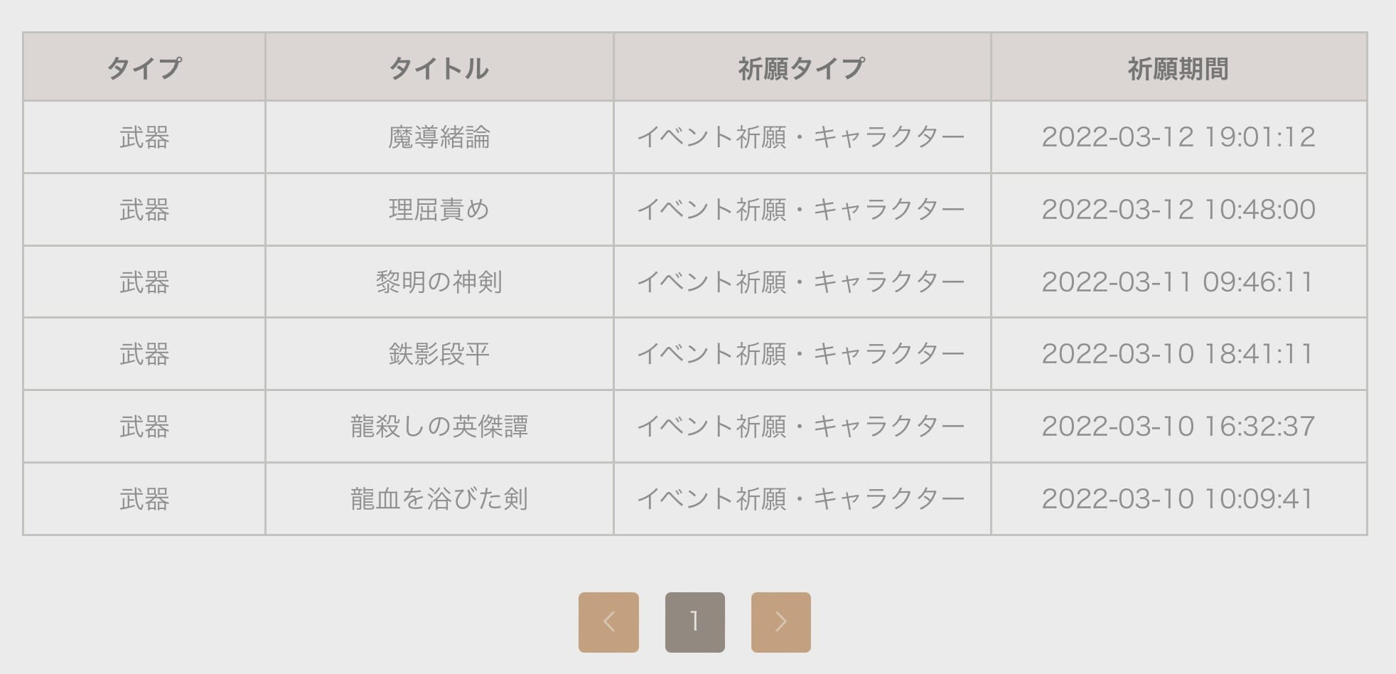This screenshot has height=674, width=1396.
Task: Select the 龍血を浴びた剣 table row
Action: pyautogui.click(x=439, y=498)
